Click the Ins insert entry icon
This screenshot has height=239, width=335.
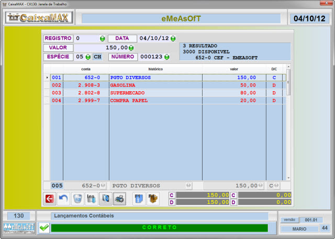[x=91, y=199]
